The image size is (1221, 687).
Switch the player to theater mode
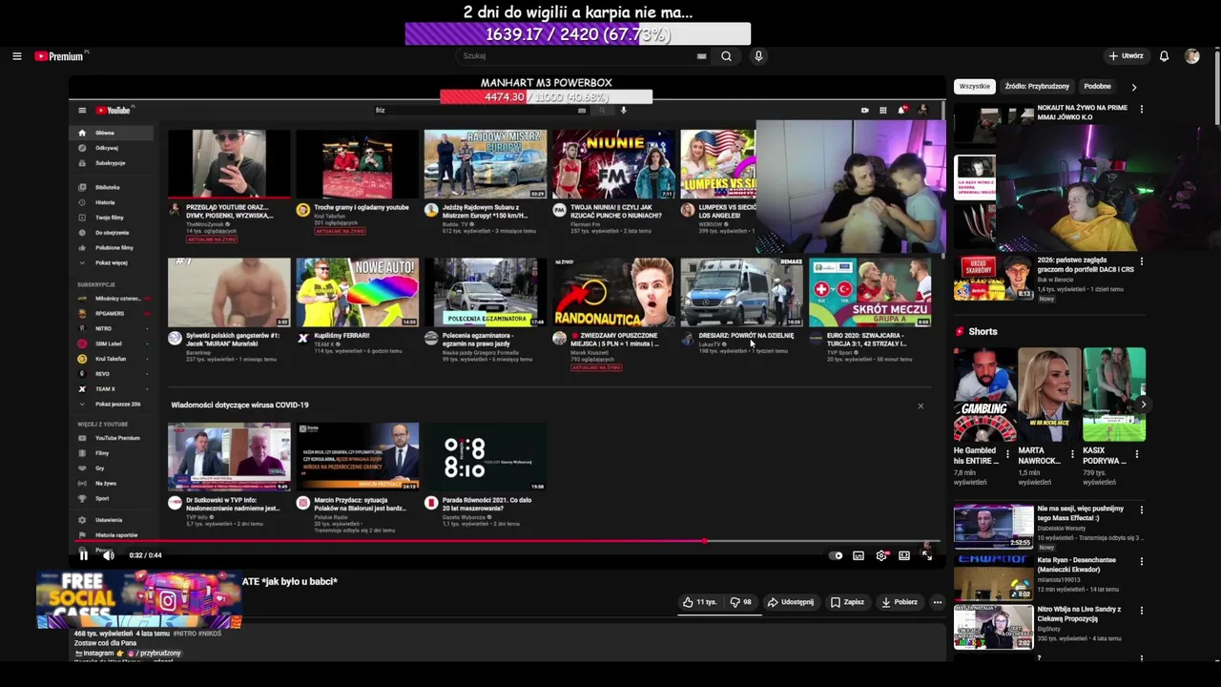click(x=904, y=555)
